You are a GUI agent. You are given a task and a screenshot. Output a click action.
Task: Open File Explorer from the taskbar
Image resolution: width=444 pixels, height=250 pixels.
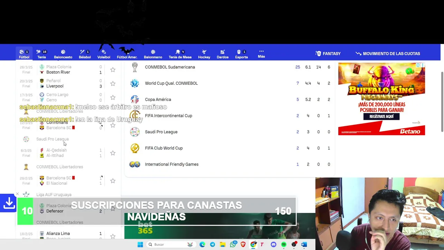coord(222,244)
